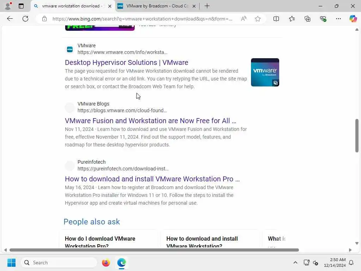The width and height of the screenshot is (361, 271).
Task: Select the vmware workstation download tab
Action: [73, 6]
